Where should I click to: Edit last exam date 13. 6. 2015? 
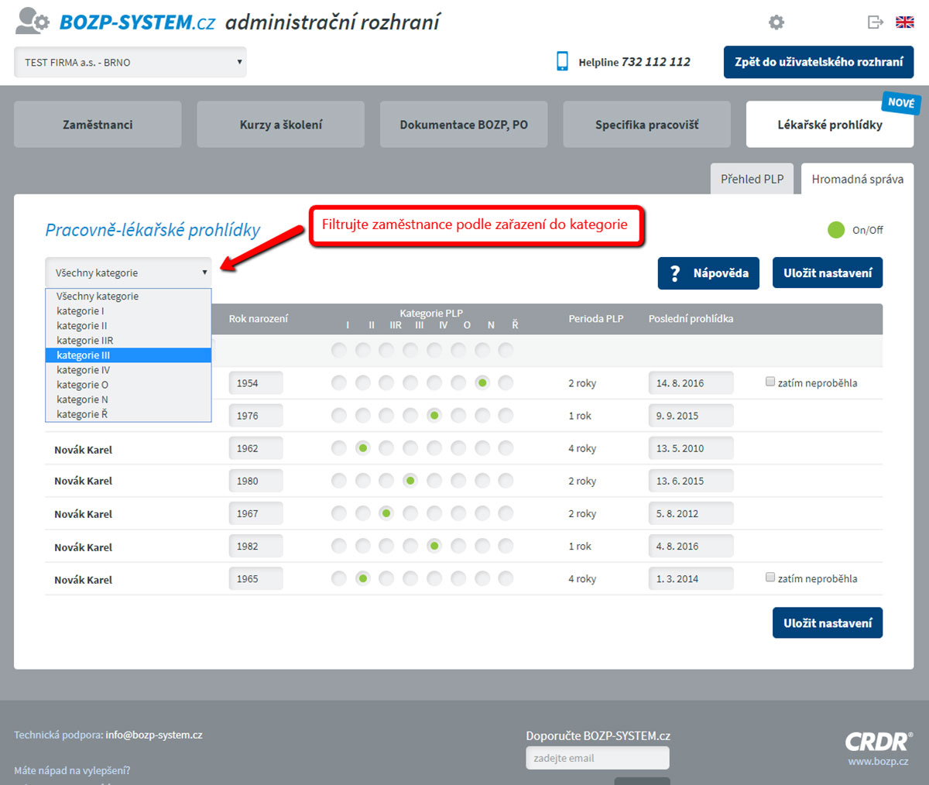pos(691,481)
